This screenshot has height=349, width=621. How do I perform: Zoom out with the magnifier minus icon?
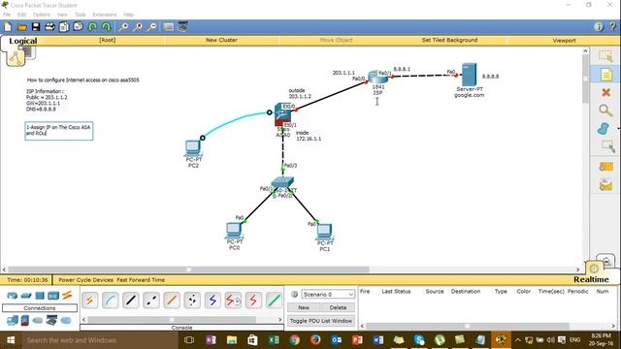(x=151, y=27)
